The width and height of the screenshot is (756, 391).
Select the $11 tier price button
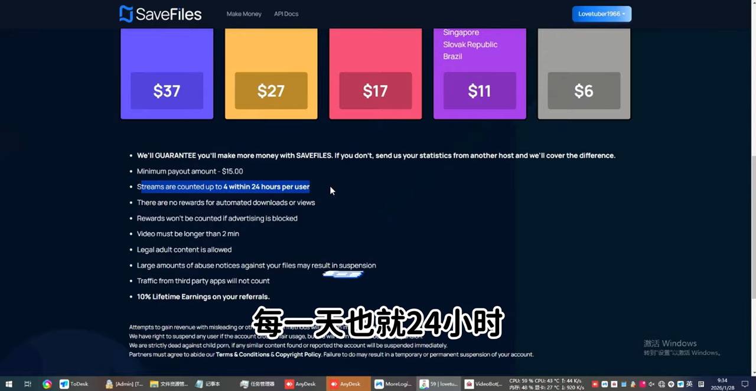[480, 90]
